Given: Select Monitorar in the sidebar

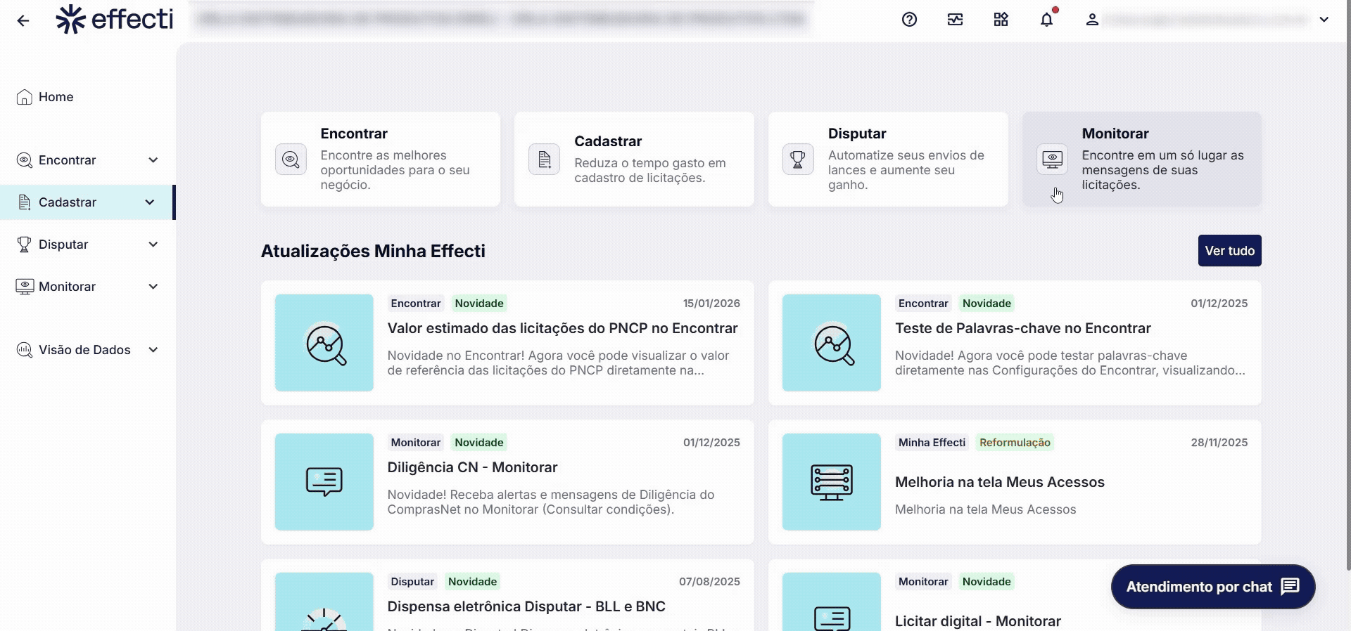Looking at the screenshot, I should pos(68,287).
